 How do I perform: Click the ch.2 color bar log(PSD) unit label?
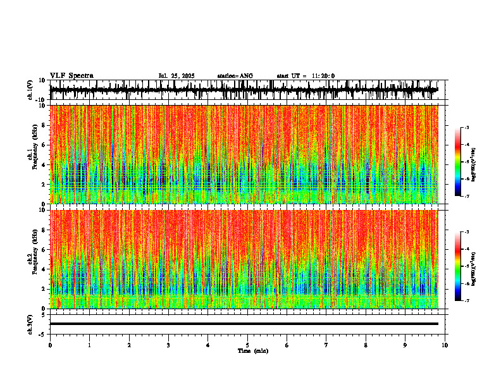474,269
